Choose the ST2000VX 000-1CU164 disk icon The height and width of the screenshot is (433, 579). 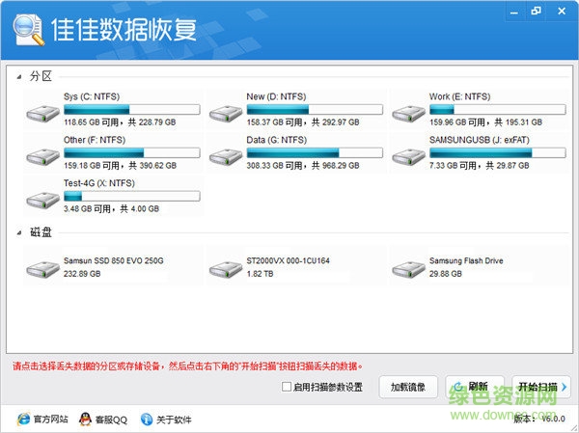point(226,269)
